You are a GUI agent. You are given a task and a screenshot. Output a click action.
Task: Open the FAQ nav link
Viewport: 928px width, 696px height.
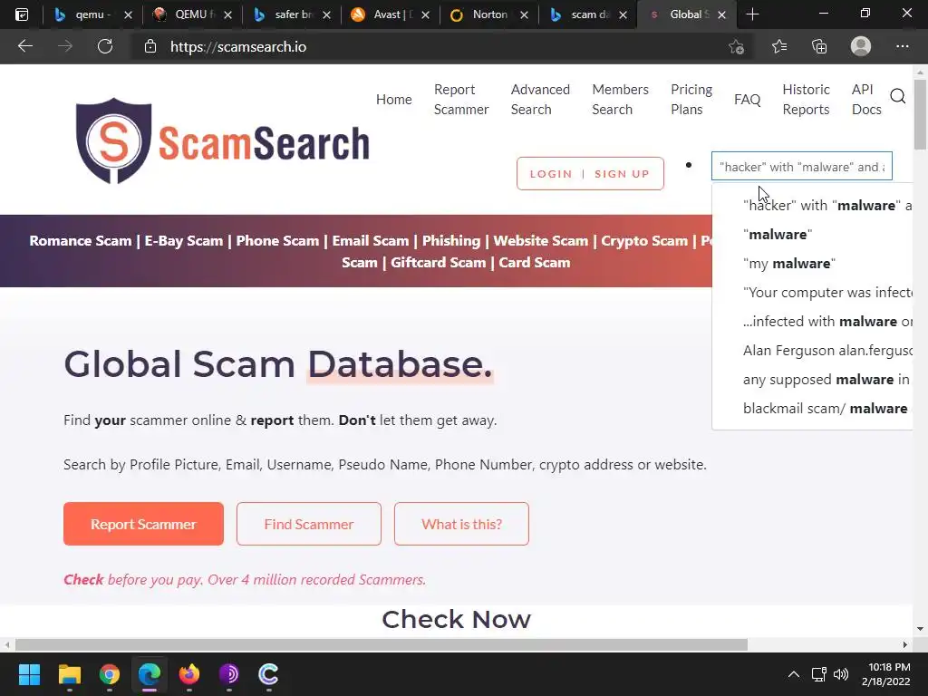(747, 100)
